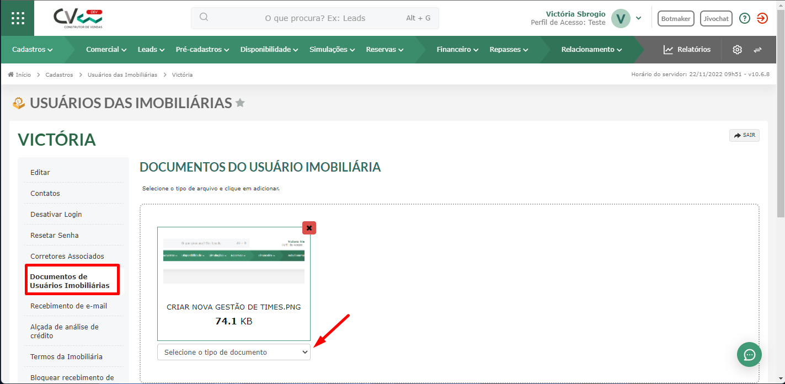Screen dimensions: 785x384
Task: Click Cadastros breadcrumb link
Action: [x=59, y=74]
